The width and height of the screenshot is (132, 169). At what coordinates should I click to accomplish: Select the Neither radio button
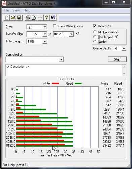click(95, 42)
